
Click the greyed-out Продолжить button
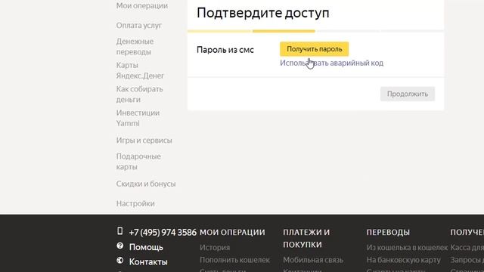pos(408,94)
